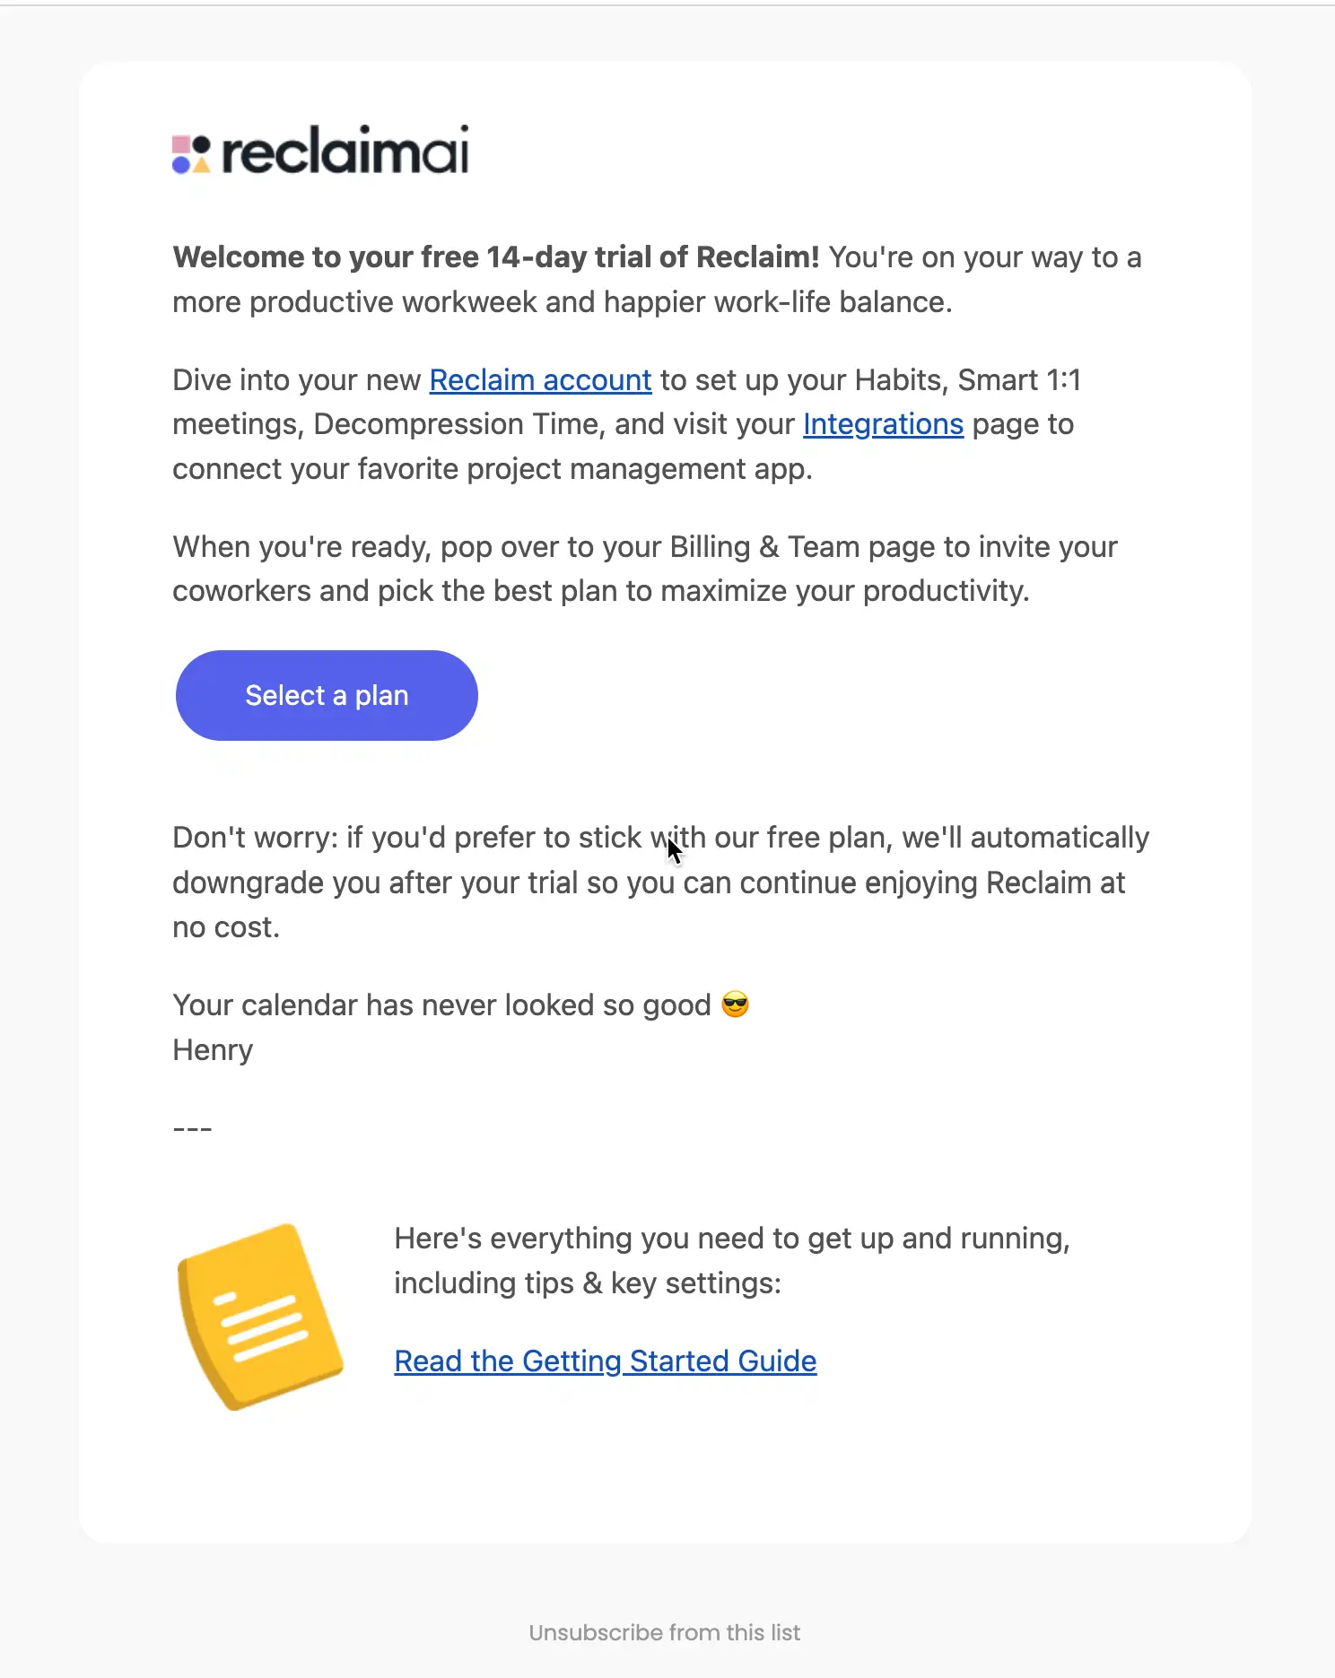The width and height of the screenshot is (1335, 1678).
Task: Click Henry's signature name
Action: (212, 1049)
